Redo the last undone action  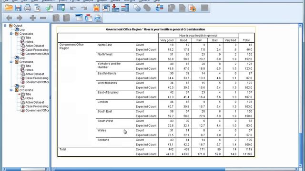(x=84, y=8)
